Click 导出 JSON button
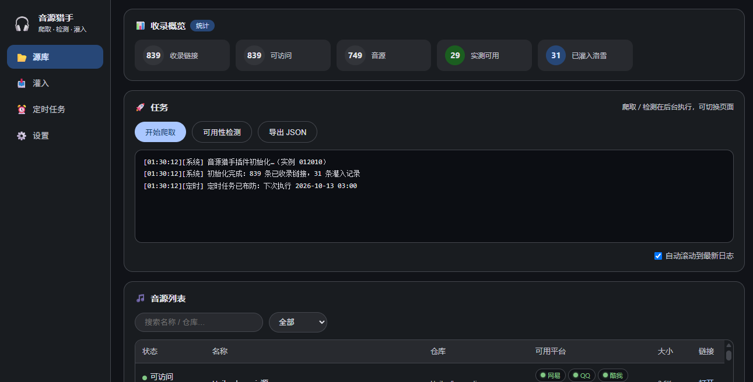 click(x=288, y=132)
